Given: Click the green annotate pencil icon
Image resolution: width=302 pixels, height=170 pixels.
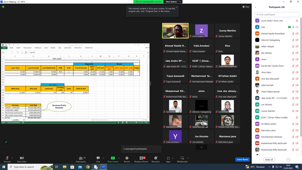Looking at the screenshot, I should click(x=6, y=142).
